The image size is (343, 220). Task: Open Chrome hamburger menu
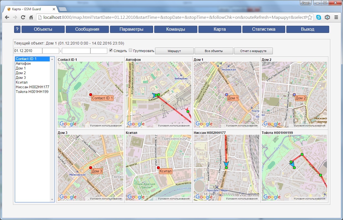[x=336, y=17]
